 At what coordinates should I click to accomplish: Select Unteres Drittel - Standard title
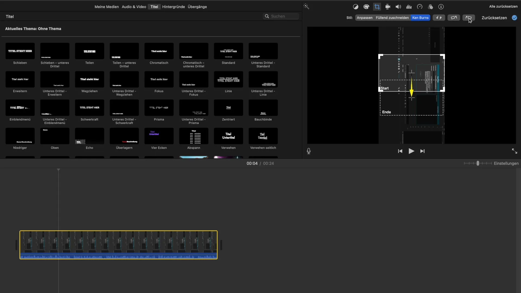tap(263, 51)
